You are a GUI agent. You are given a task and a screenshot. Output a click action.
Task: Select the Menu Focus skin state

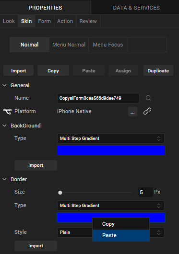(x=108, y=45)
